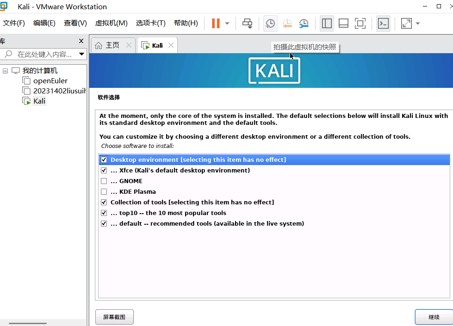Click the search magnifier icon in library
453x326 pixels.
8,54
